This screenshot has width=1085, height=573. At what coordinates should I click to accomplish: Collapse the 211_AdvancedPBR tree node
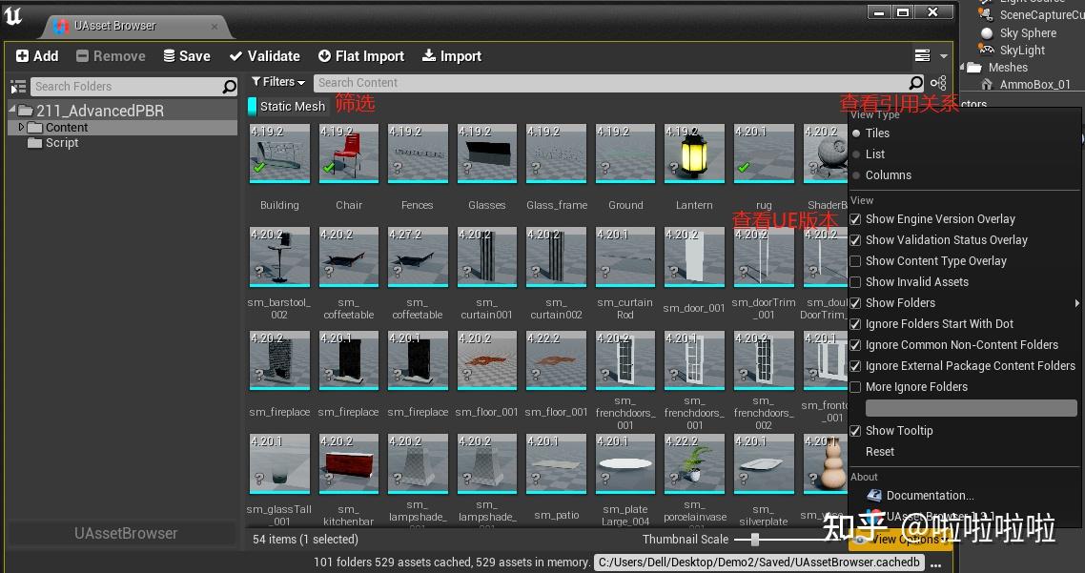(x=12, y=110)
